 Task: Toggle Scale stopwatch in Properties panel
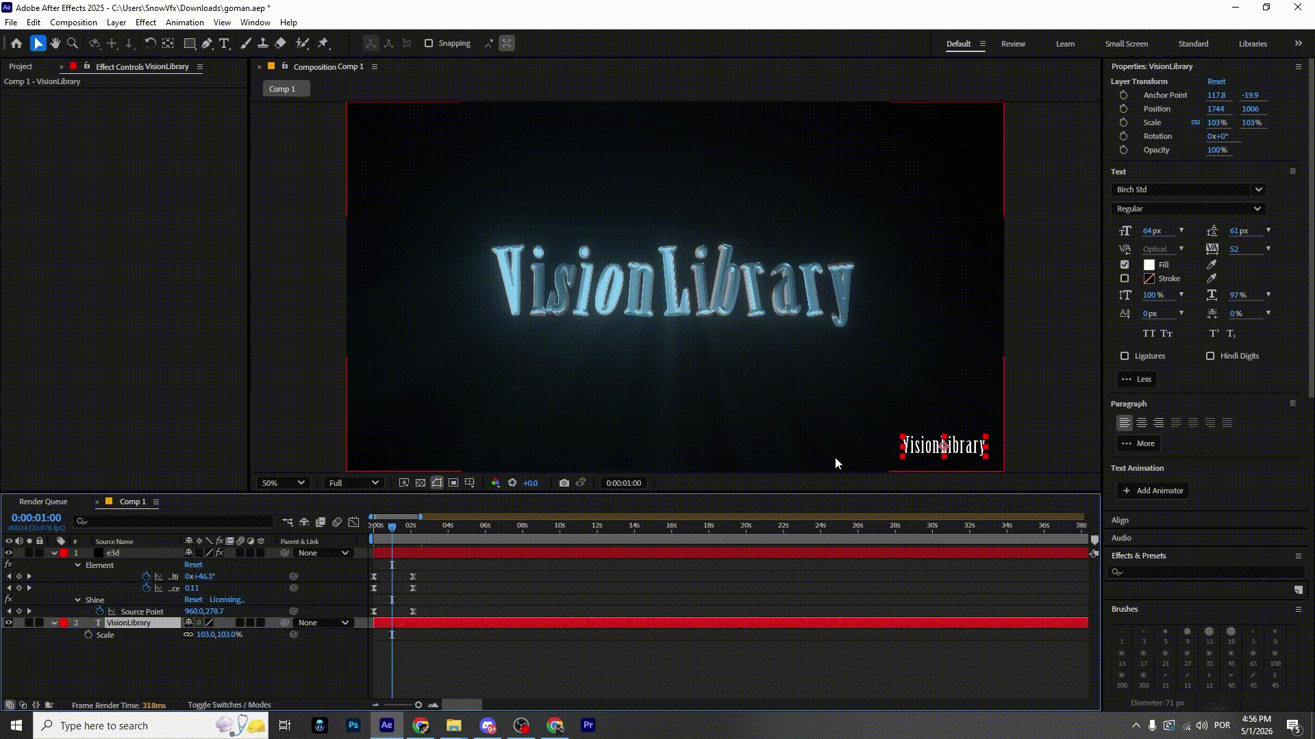pos(1123,122)
